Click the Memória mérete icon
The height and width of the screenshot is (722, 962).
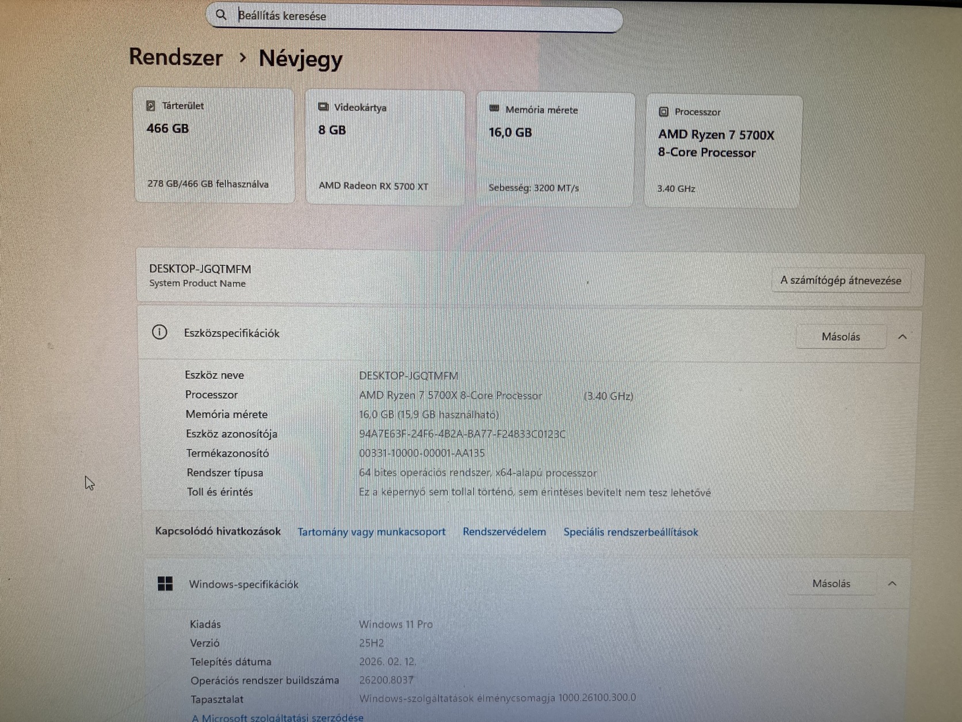click(x=494, y=109)
